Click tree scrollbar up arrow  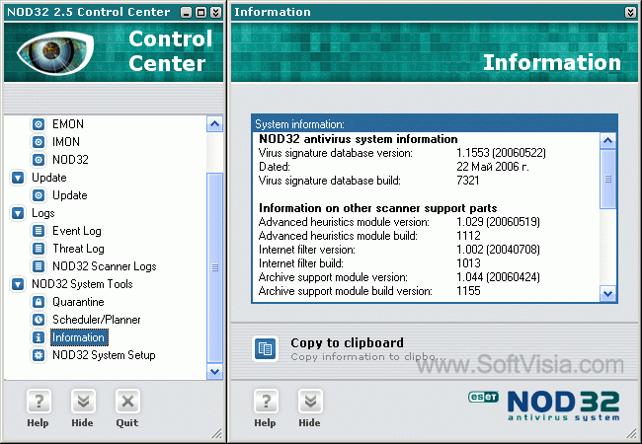coord(215,124)
